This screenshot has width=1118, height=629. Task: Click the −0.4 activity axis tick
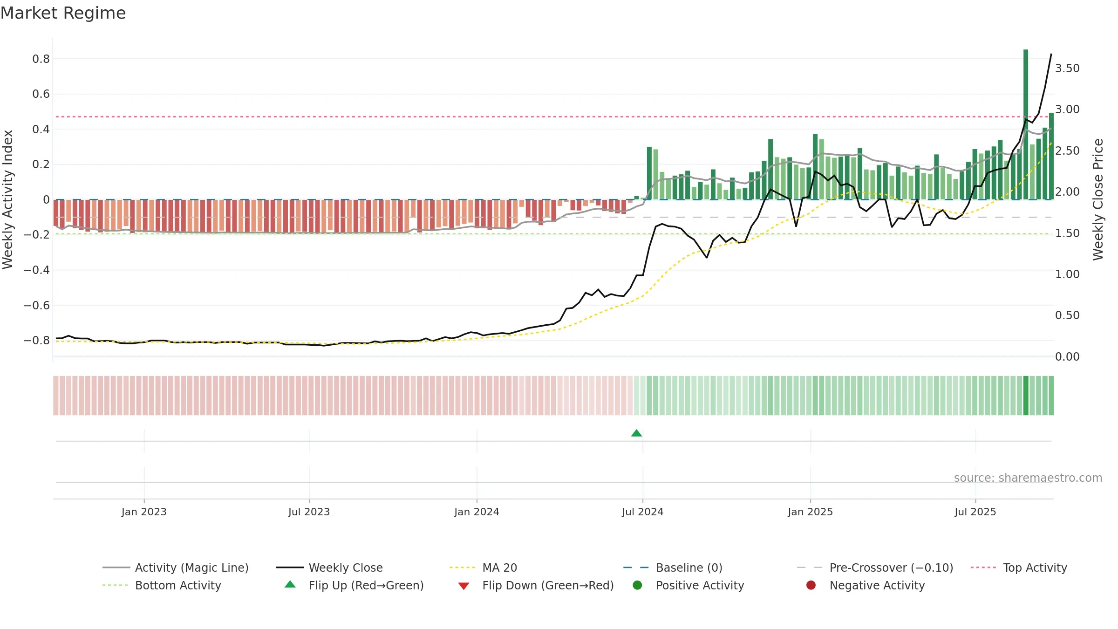point(37,270)
